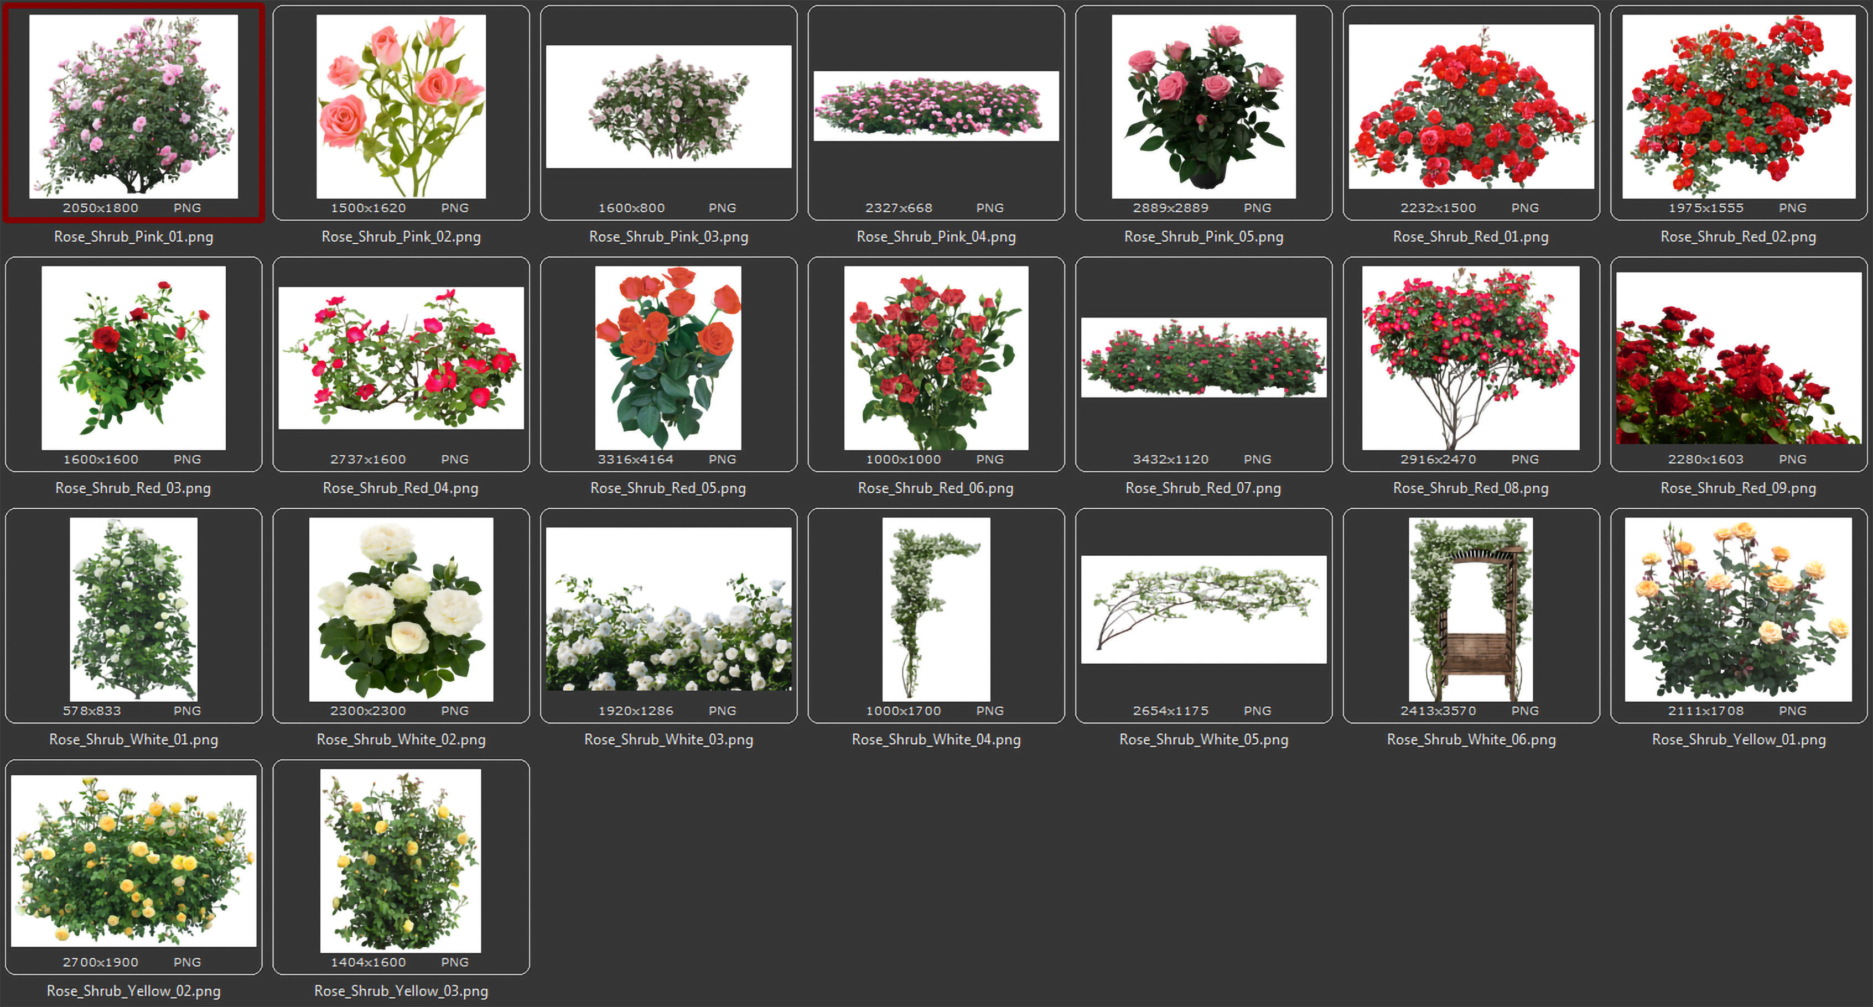Viewport: 1873px width, 1007px height.
Task: Select the Rose_Shrub_Red_04.png image
Action: (x=401, y=358)
